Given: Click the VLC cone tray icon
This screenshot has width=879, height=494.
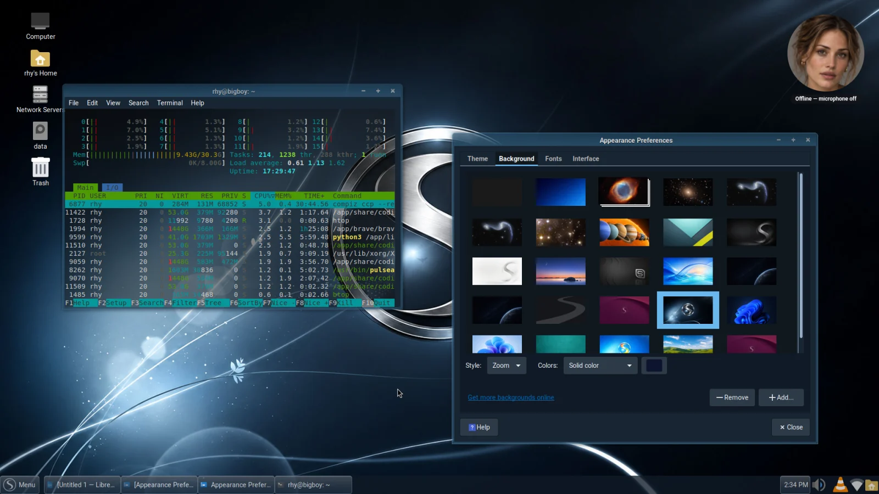Looking at the screenshot, I should 840,485.
